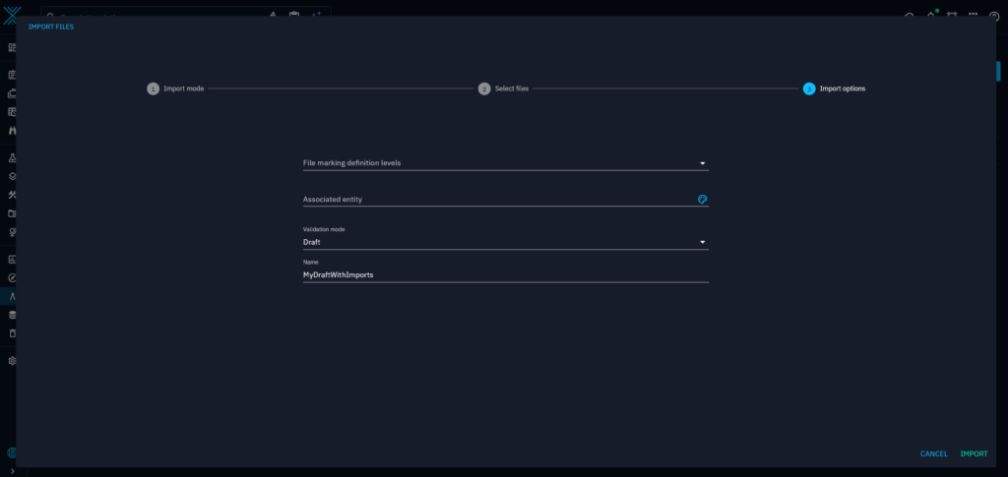Click the Import button to confirm
Viewport: 1008px width, 477px height.
pos(974,453)
